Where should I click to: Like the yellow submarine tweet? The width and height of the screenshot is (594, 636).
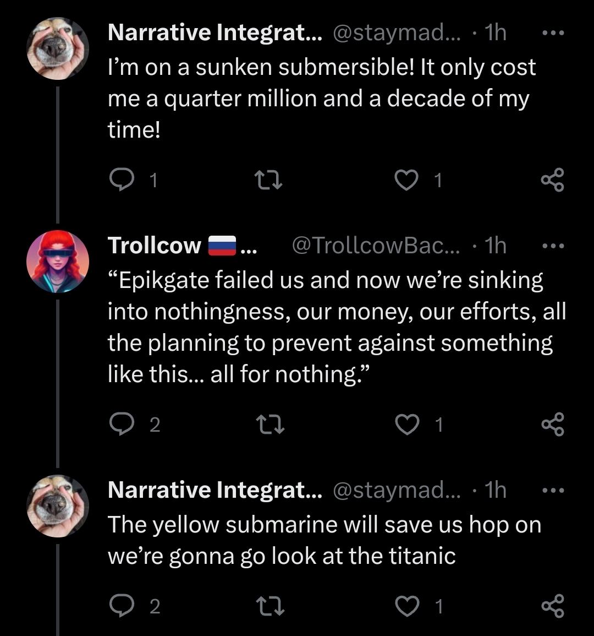pos(407,606)
